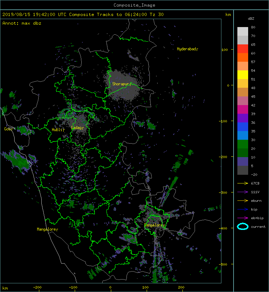The image size is (269, 292).
Task: Pick the dark green 20 dBZ swatch
Action: point(243,153)
